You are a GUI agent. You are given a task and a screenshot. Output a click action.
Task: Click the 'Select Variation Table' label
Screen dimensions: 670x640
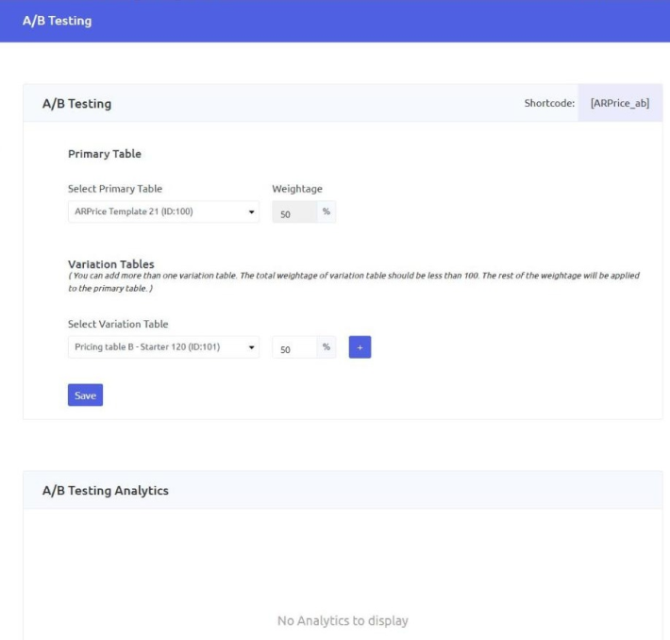pos(118,324)
